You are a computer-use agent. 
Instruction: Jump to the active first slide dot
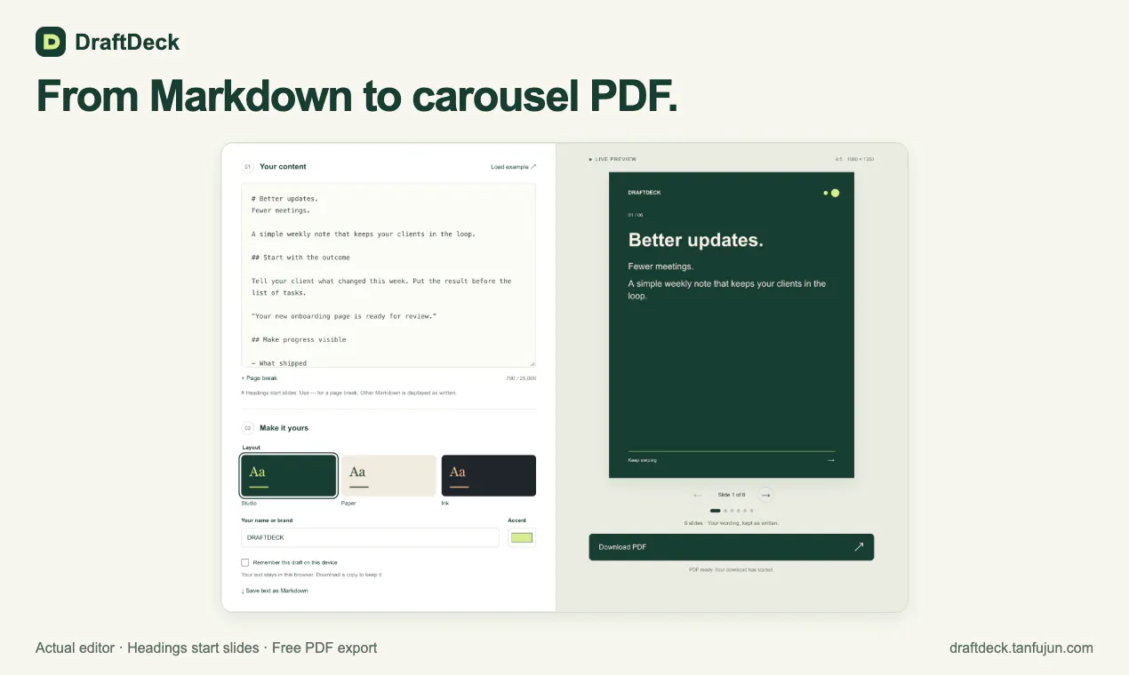[715, 511]
